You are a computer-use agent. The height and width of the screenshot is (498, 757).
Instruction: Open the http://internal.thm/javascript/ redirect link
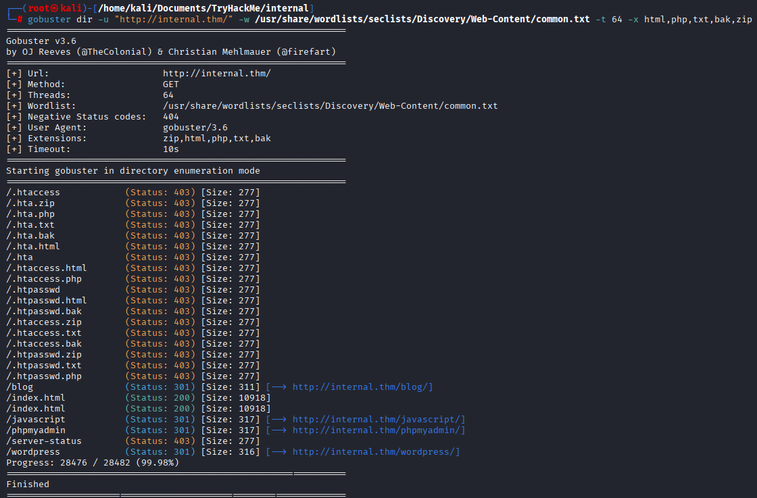[x=376, y=420]
